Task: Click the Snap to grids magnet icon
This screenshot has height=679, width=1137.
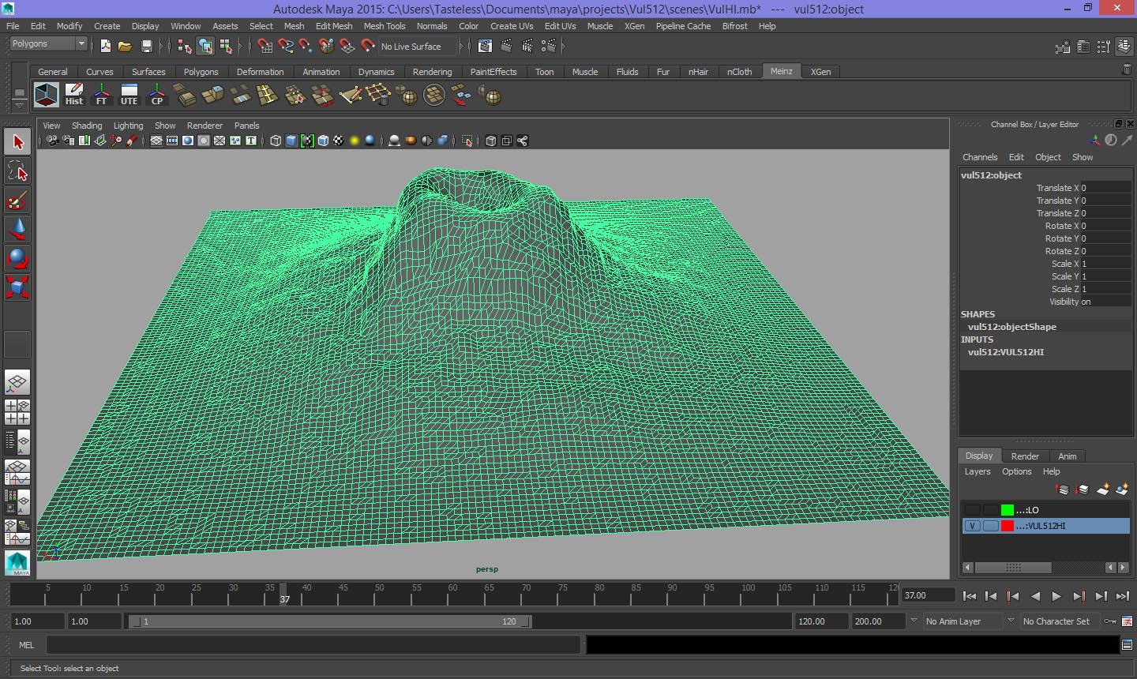Action: pos(265,47)
